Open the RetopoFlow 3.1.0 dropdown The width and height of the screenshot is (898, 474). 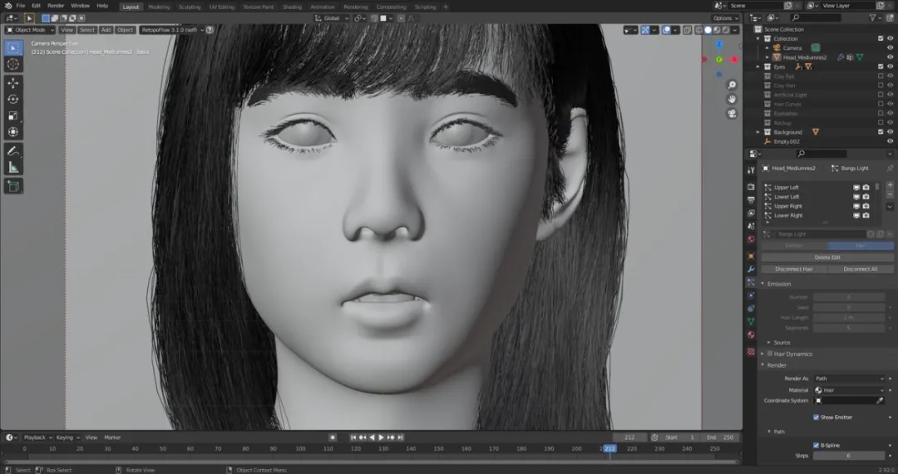170,30
